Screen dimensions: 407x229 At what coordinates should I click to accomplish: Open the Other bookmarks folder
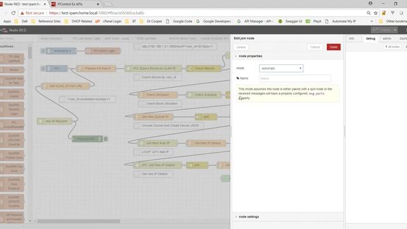click(393, 21)
